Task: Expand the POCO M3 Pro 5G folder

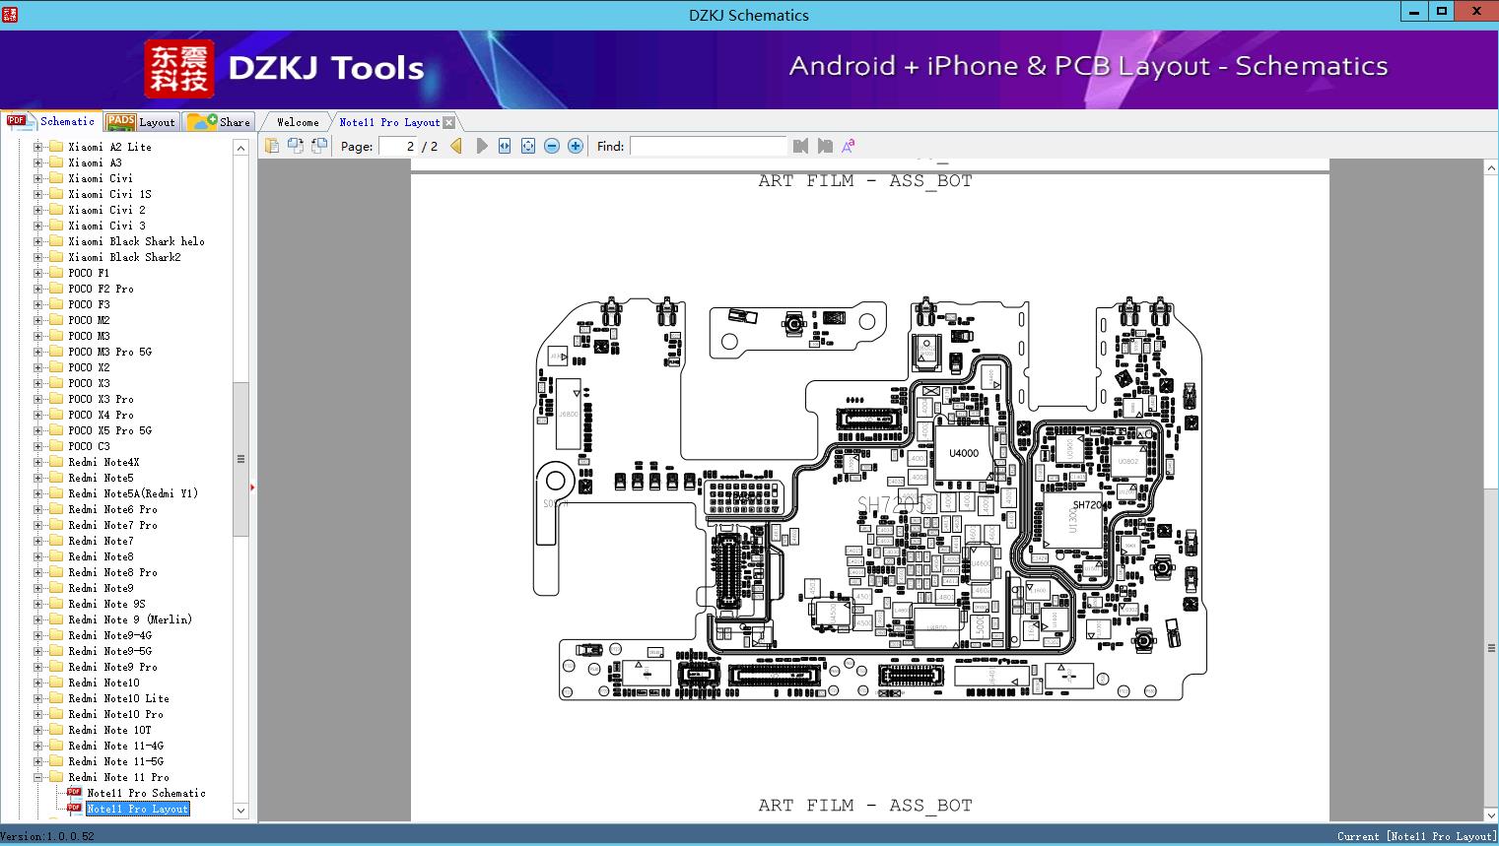Action: pyautogui.click(x=38, y=352)
